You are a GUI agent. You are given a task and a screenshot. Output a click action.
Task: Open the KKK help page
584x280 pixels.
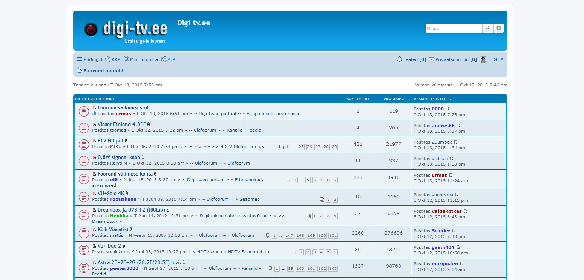pos(113,59)
